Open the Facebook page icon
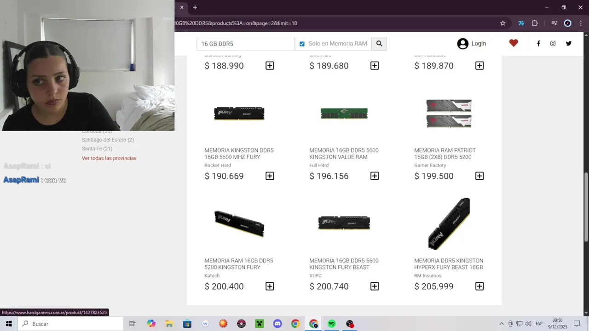The width and height of the screenshot is (589, 331). click(x=538, y=44)
